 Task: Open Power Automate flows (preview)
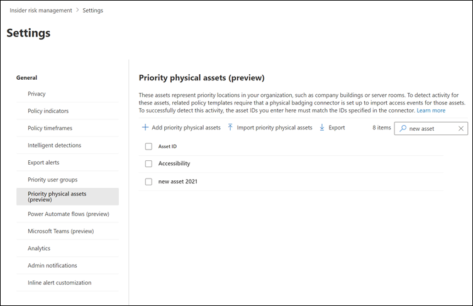67,214
